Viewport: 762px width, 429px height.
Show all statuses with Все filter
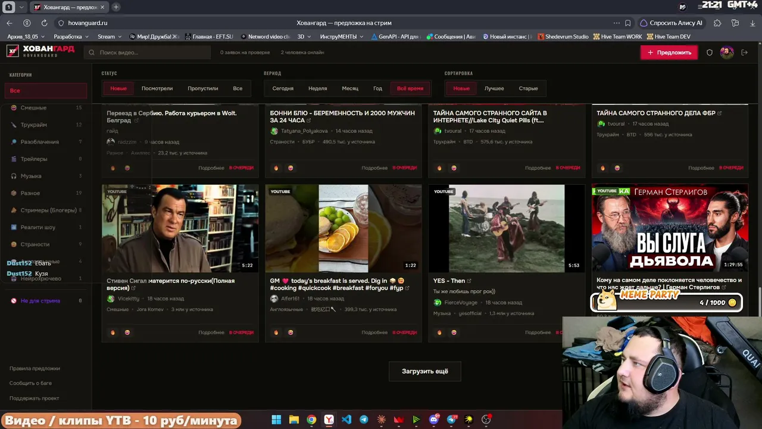click(238, 88)
